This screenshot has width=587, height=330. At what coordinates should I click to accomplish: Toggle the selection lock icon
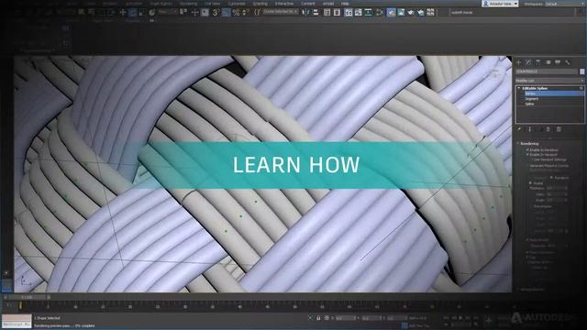318,318
